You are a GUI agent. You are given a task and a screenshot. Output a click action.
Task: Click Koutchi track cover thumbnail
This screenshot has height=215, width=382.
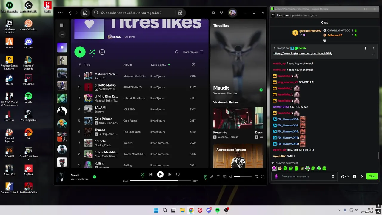pyautogui.click(x=88, y=143)
